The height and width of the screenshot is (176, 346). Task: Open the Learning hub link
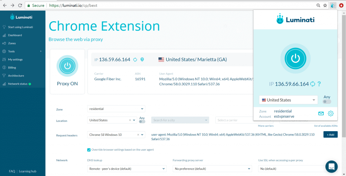(x=27, y=171)
